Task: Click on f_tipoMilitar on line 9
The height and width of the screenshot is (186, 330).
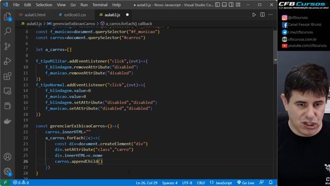Action: pyautogui.click(x=51, y=61)
